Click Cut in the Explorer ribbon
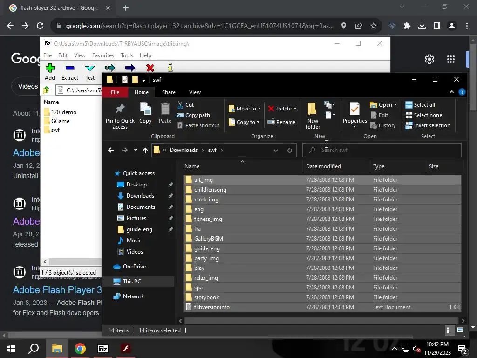Viewport: 477px width, 358px height. coord(185,105)
